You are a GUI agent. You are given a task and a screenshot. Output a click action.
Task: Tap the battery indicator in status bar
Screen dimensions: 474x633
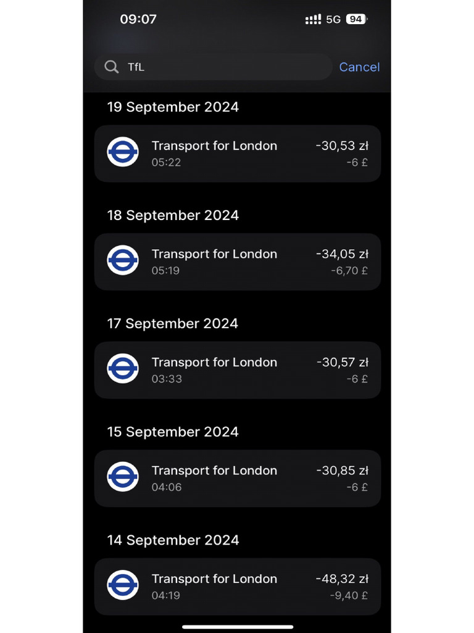pos(357,19)
